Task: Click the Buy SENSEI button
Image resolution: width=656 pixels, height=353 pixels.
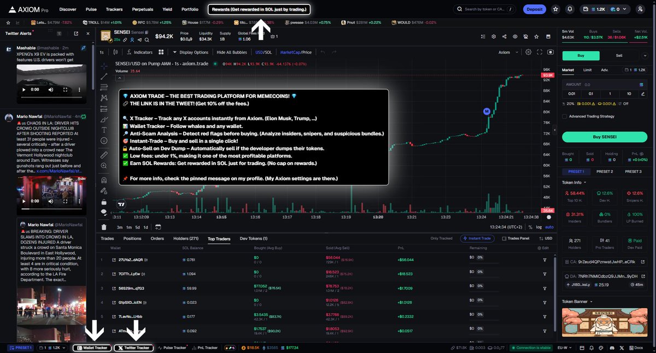Action: click(604, 137)
